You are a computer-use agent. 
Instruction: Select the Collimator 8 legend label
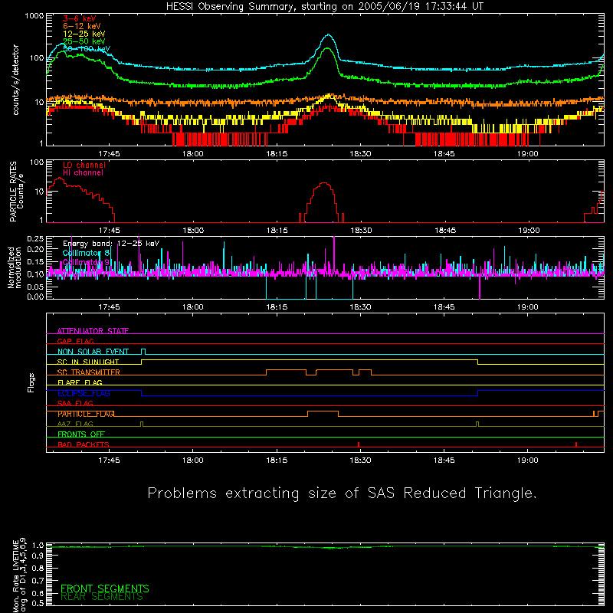coord(87,253)
